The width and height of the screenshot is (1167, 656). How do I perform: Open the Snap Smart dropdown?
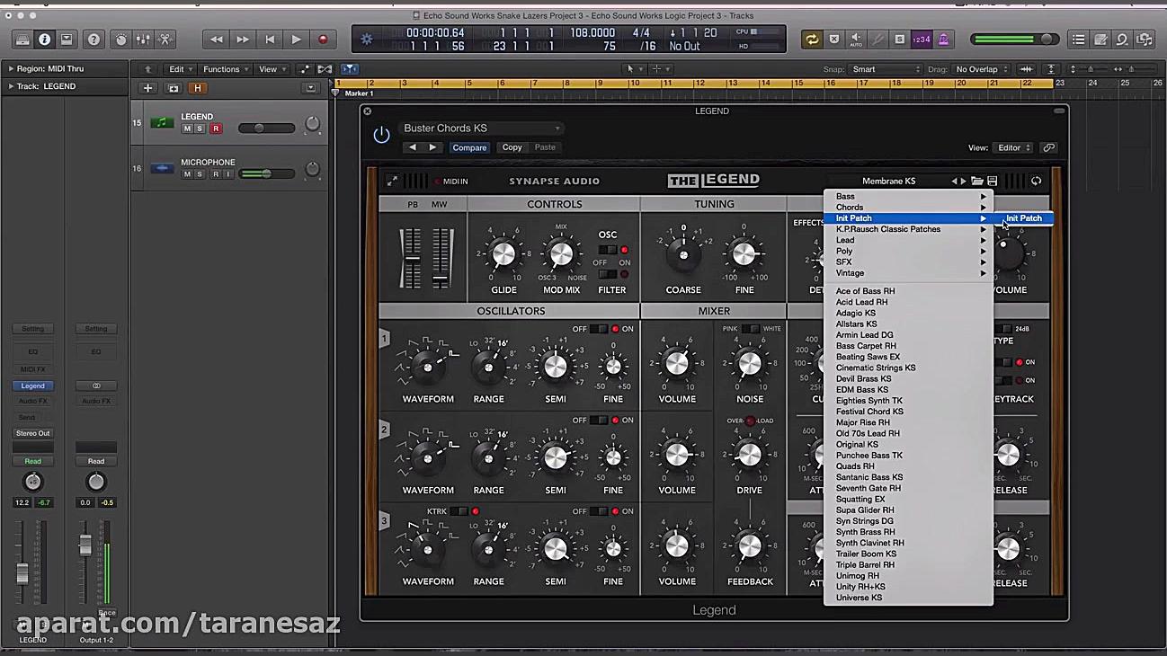pyautogui.click(x=886, y=69)
